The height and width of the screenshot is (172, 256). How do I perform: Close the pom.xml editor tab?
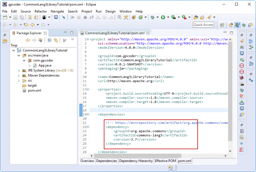(x=148, y=33)
